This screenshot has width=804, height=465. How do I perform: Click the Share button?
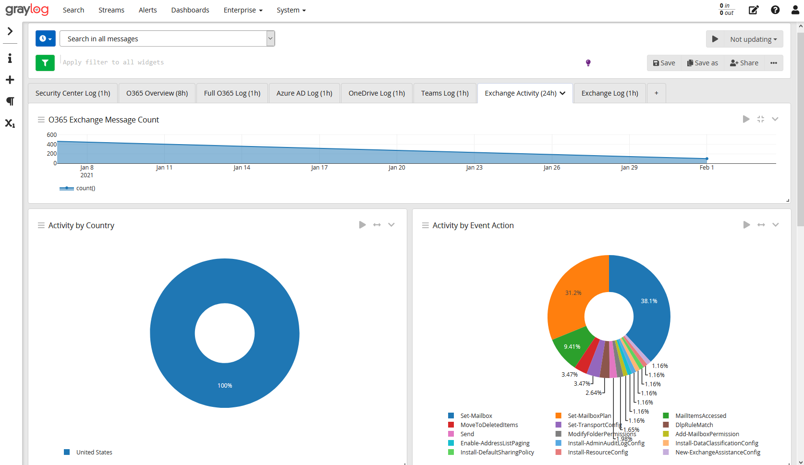tap(744, 63)
